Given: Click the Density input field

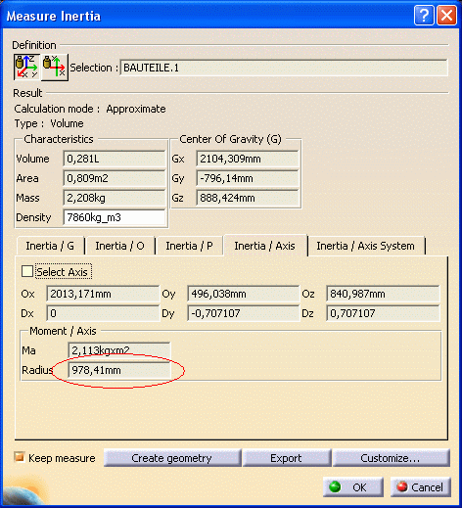Looking at the screenshot, I should tap(115, 217).
